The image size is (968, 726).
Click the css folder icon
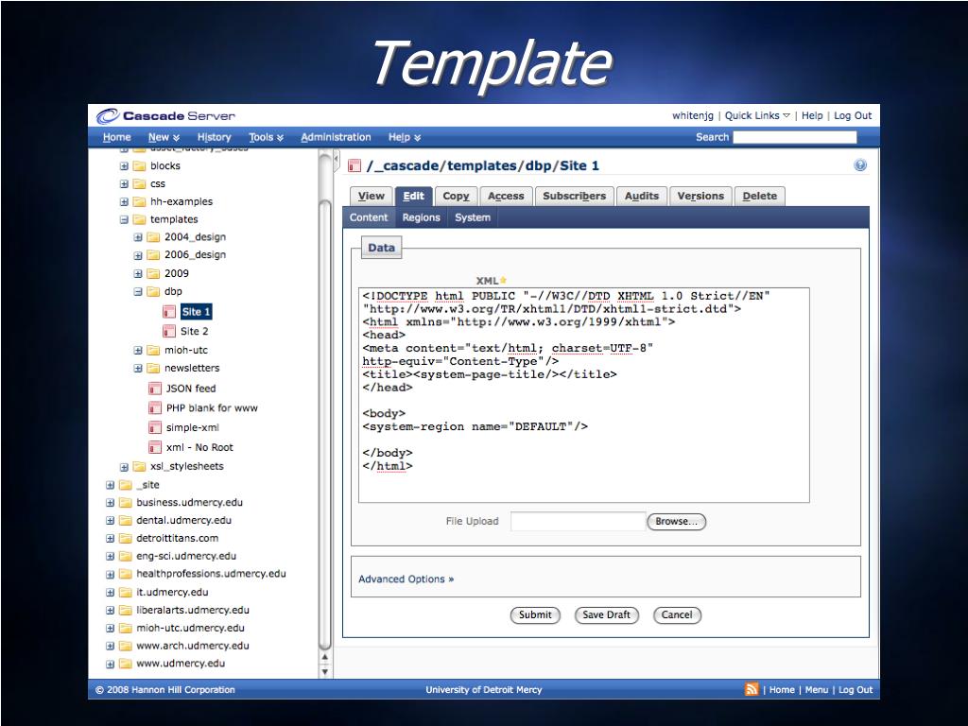pyautogui.click(x=140, y=184)
